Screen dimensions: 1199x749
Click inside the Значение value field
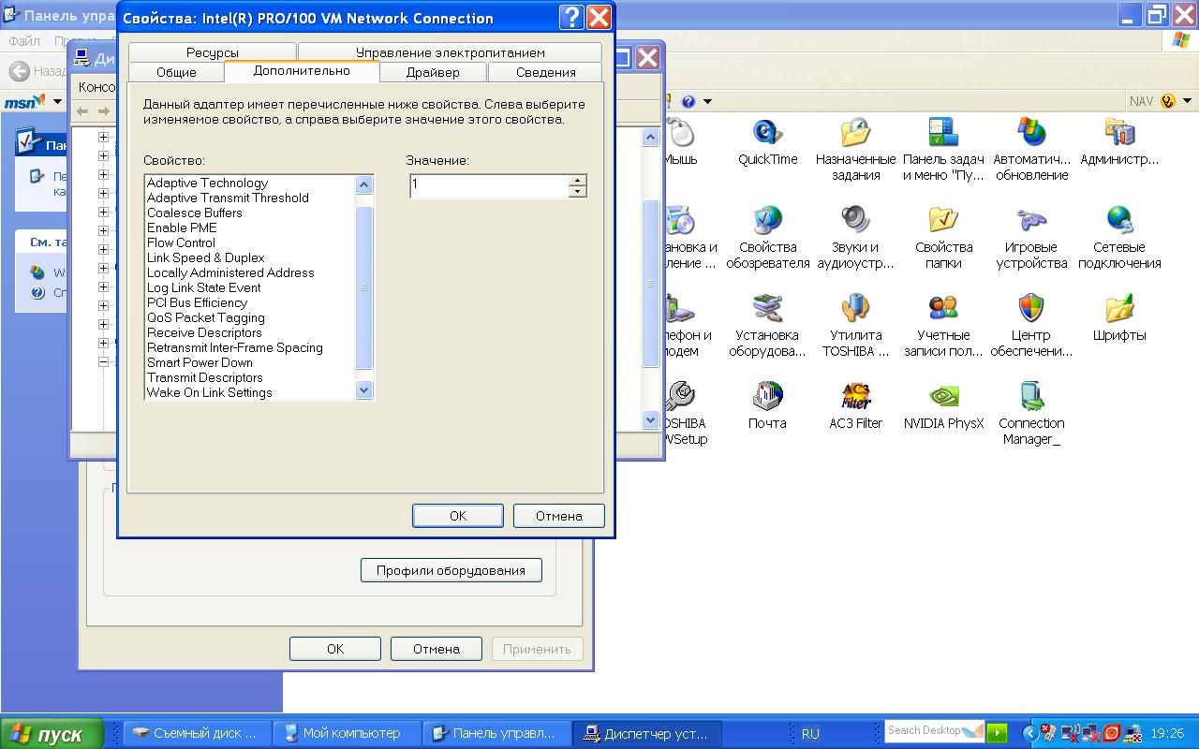pyautogui.click(x=487, y=185)
